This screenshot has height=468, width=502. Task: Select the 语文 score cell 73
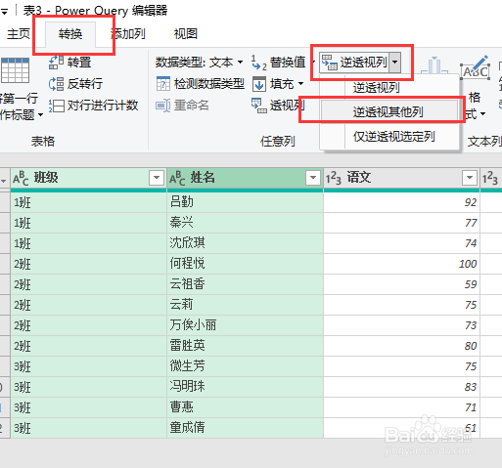coord(401,325)
